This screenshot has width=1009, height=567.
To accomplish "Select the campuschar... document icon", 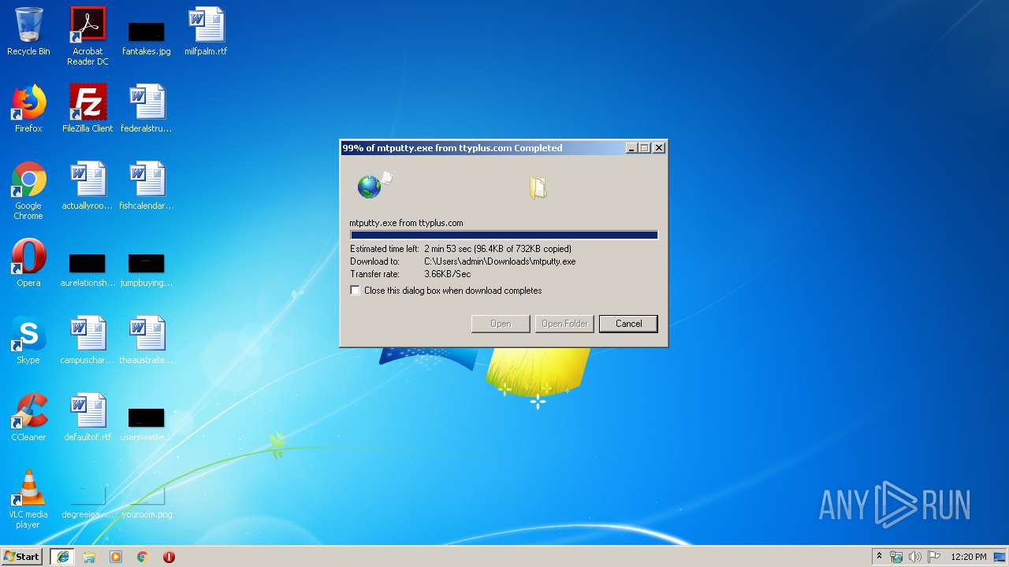I will click(x=87, y=340).
